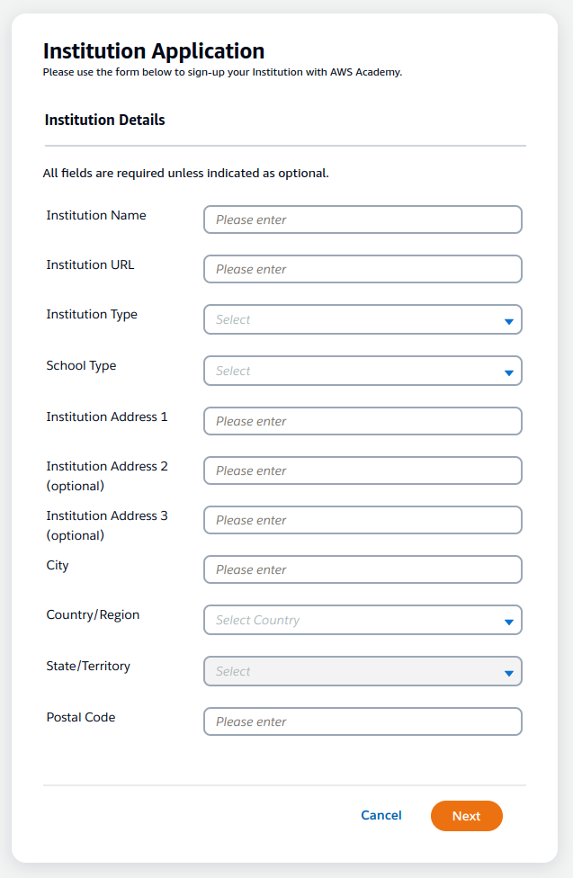This screenshot has height=878, width=573.
Task: Click the Institution Details section heading
Action: (x=104, y=120)
